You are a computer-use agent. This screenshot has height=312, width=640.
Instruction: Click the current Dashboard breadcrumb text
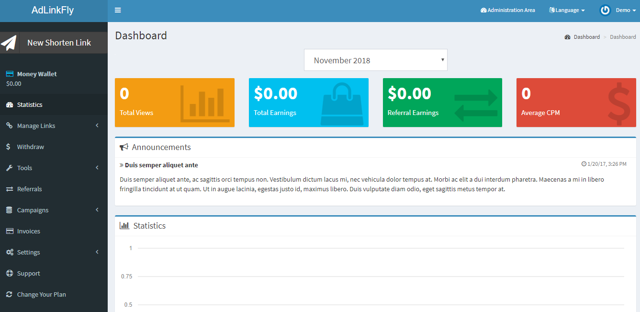click(x=623, y=37)
